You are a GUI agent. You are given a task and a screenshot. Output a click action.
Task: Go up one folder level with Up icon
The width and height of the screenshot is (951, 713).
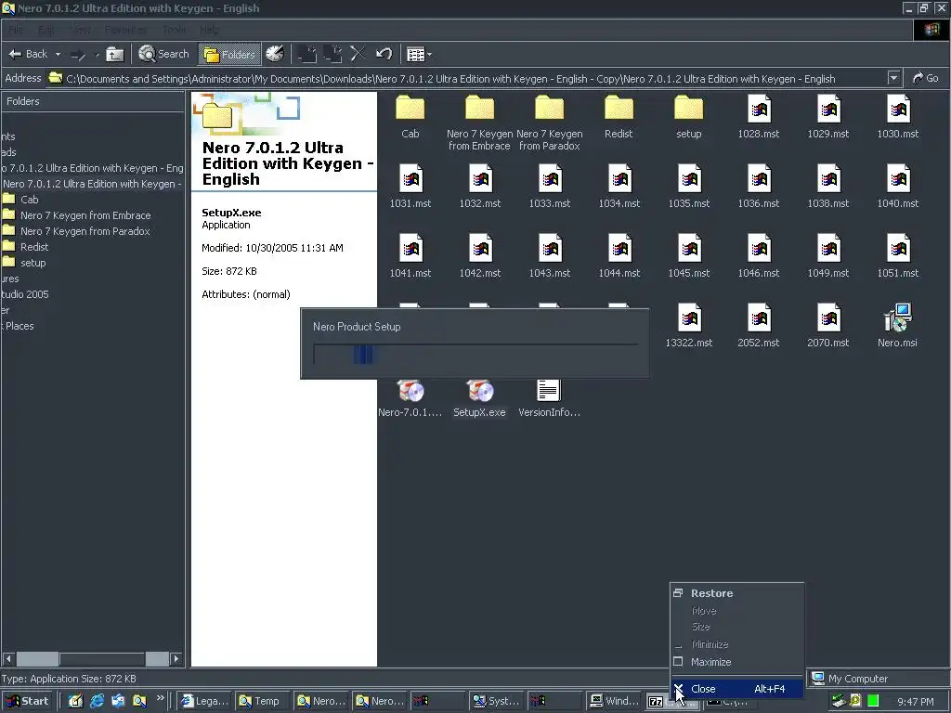tap(114, 55)
